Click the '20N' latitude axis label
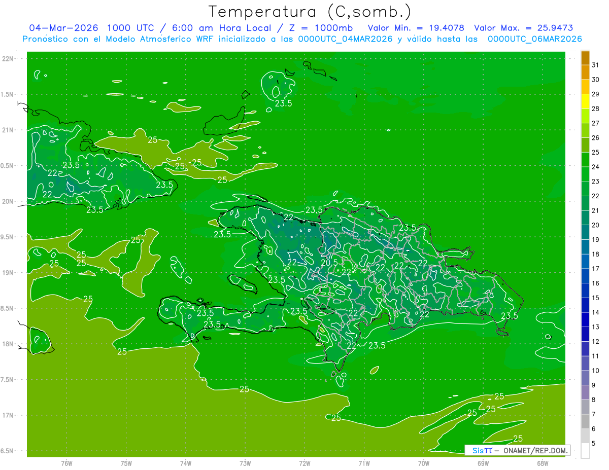The height and width of the screenshot is (470, 609). click(8, 201)
